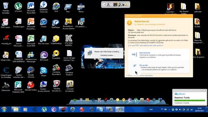The image size is (208, 117).
Task: Open Microsoft Excel 2010 shortcut
Action: point(31,39)
